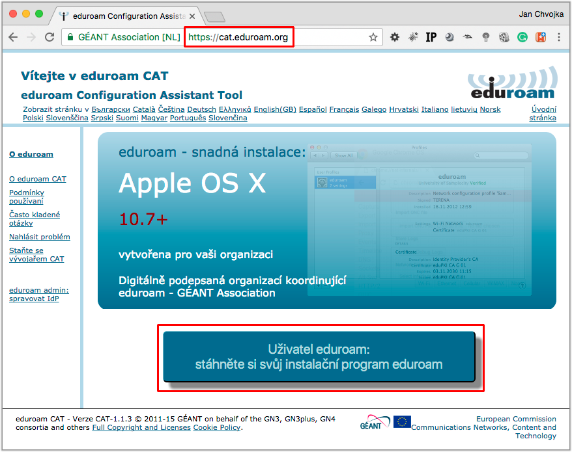Select the eduroam Configuration Assistant tab
This screenshot has height=452, width=572.
(128, 16)
